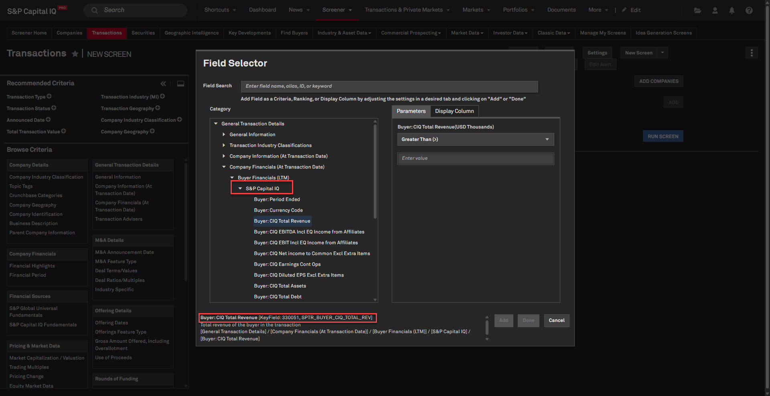Select Buyer: Period Ended field
770x396 pixels.
pyautogui.click(x=277, y=199)
